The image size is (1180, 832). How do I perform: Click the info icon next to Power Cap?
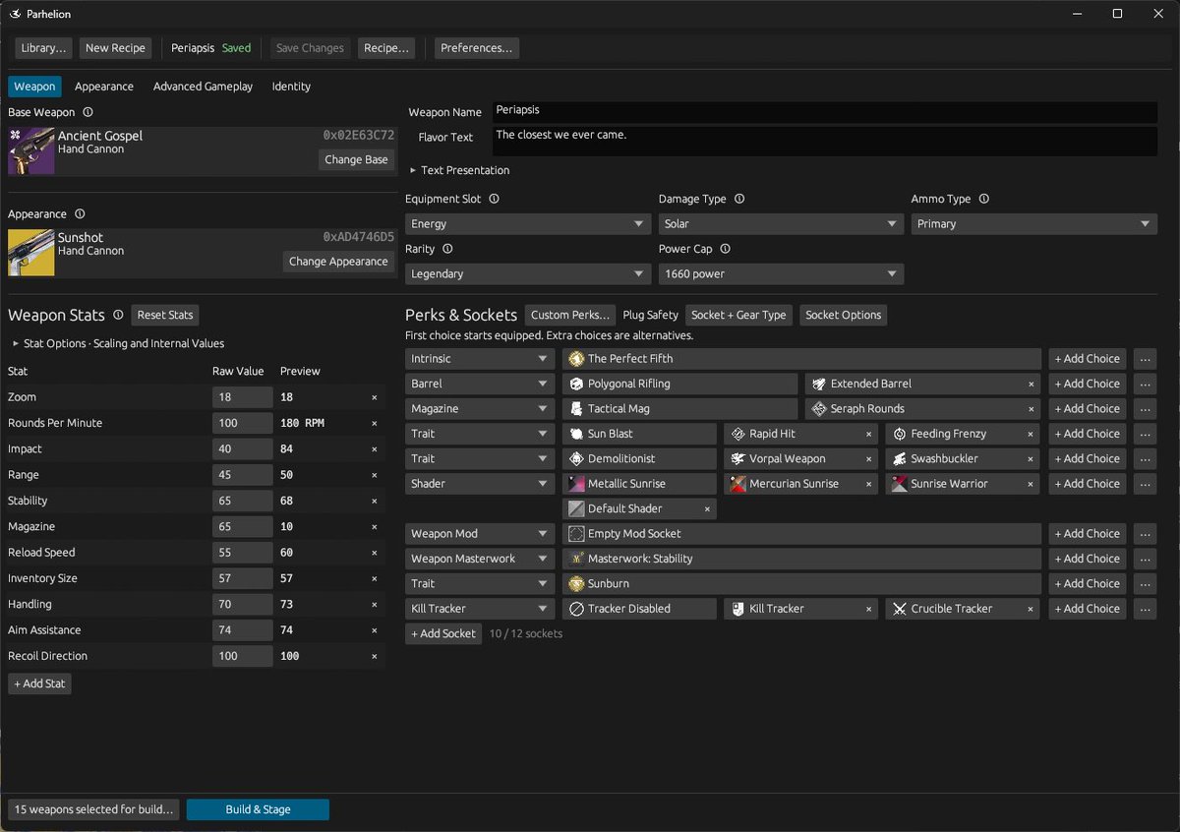click(725, 249)
